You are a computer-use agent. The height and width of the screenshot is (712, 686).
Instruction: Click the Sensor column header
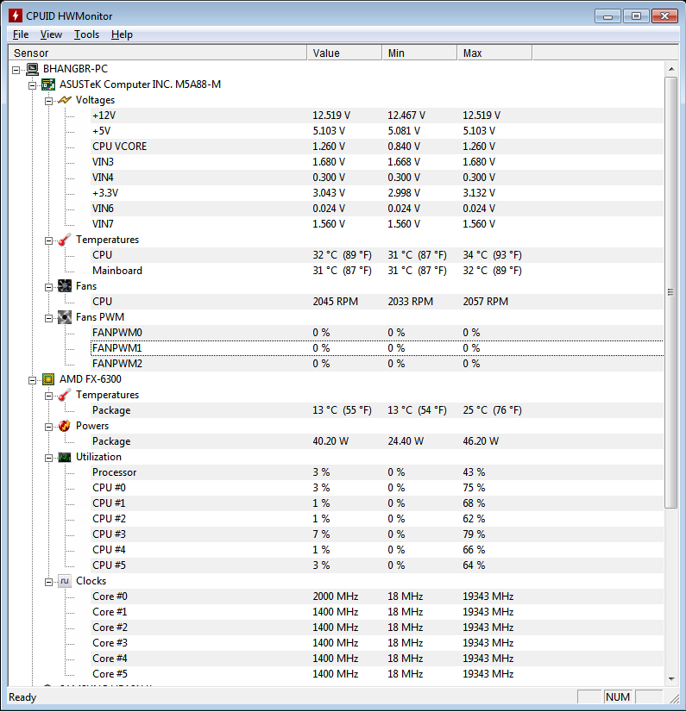tap(158, 53)
